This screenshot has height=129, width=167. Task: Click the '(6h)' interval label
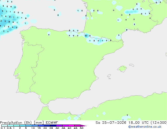(x=28, y=123)
